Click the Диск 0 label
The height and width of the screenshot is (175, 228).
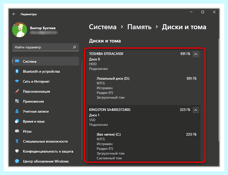[x=95, y=59]
